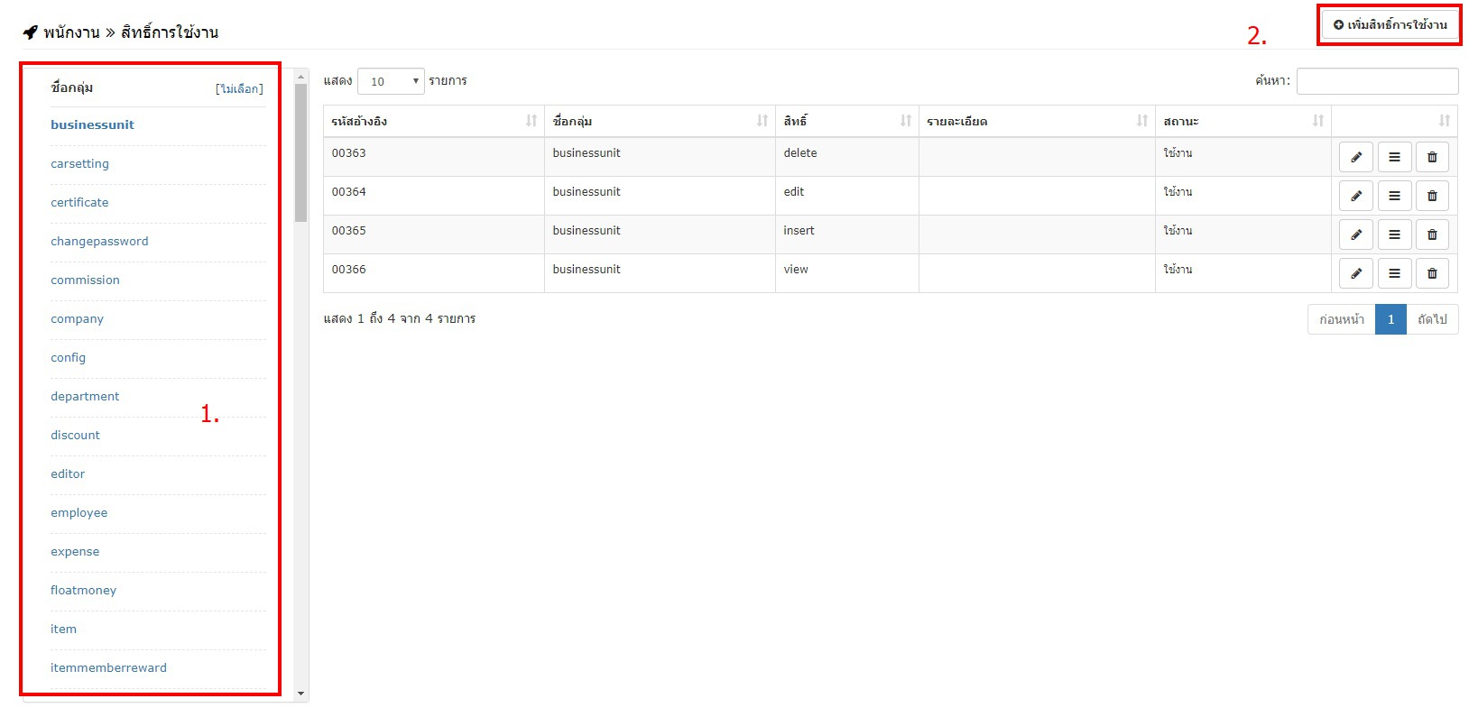Open the company group
Viewport: 1469px width, 717px height.
(77, 319)
